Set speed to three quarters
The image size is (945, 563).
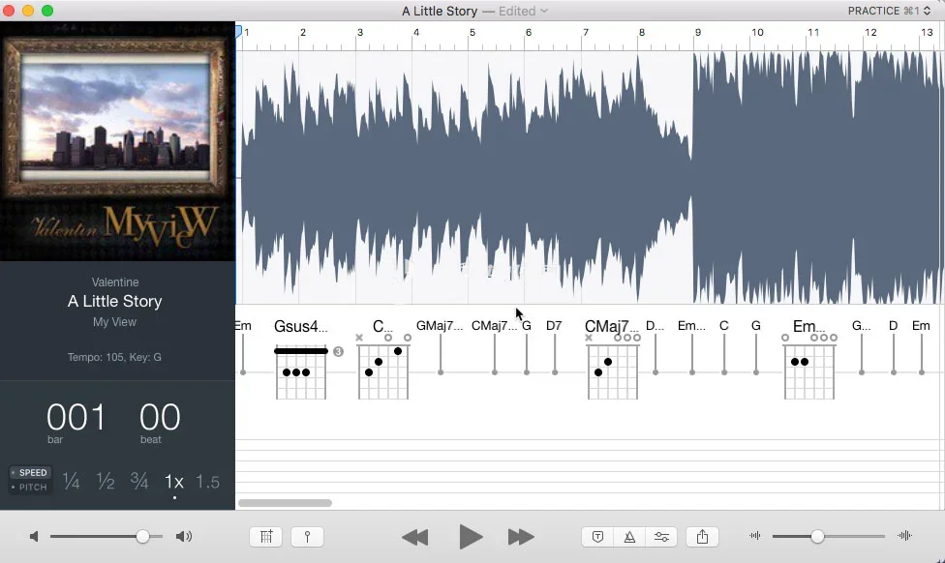[x=139, y=481]
